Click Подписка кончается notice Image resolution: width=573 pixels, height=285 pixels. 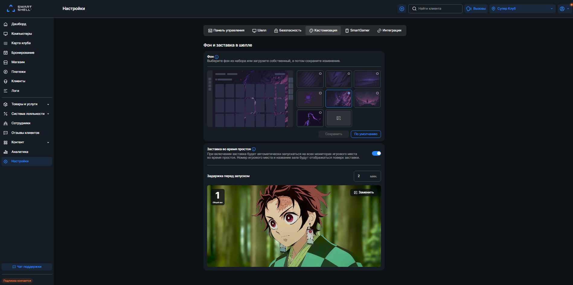17,281
